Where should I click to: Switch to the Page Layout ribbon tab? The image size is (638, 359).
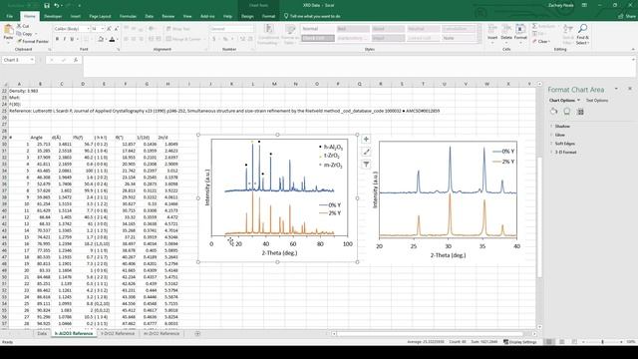coord(100,16)
